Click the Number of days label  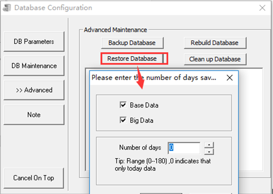pos(140,147)
